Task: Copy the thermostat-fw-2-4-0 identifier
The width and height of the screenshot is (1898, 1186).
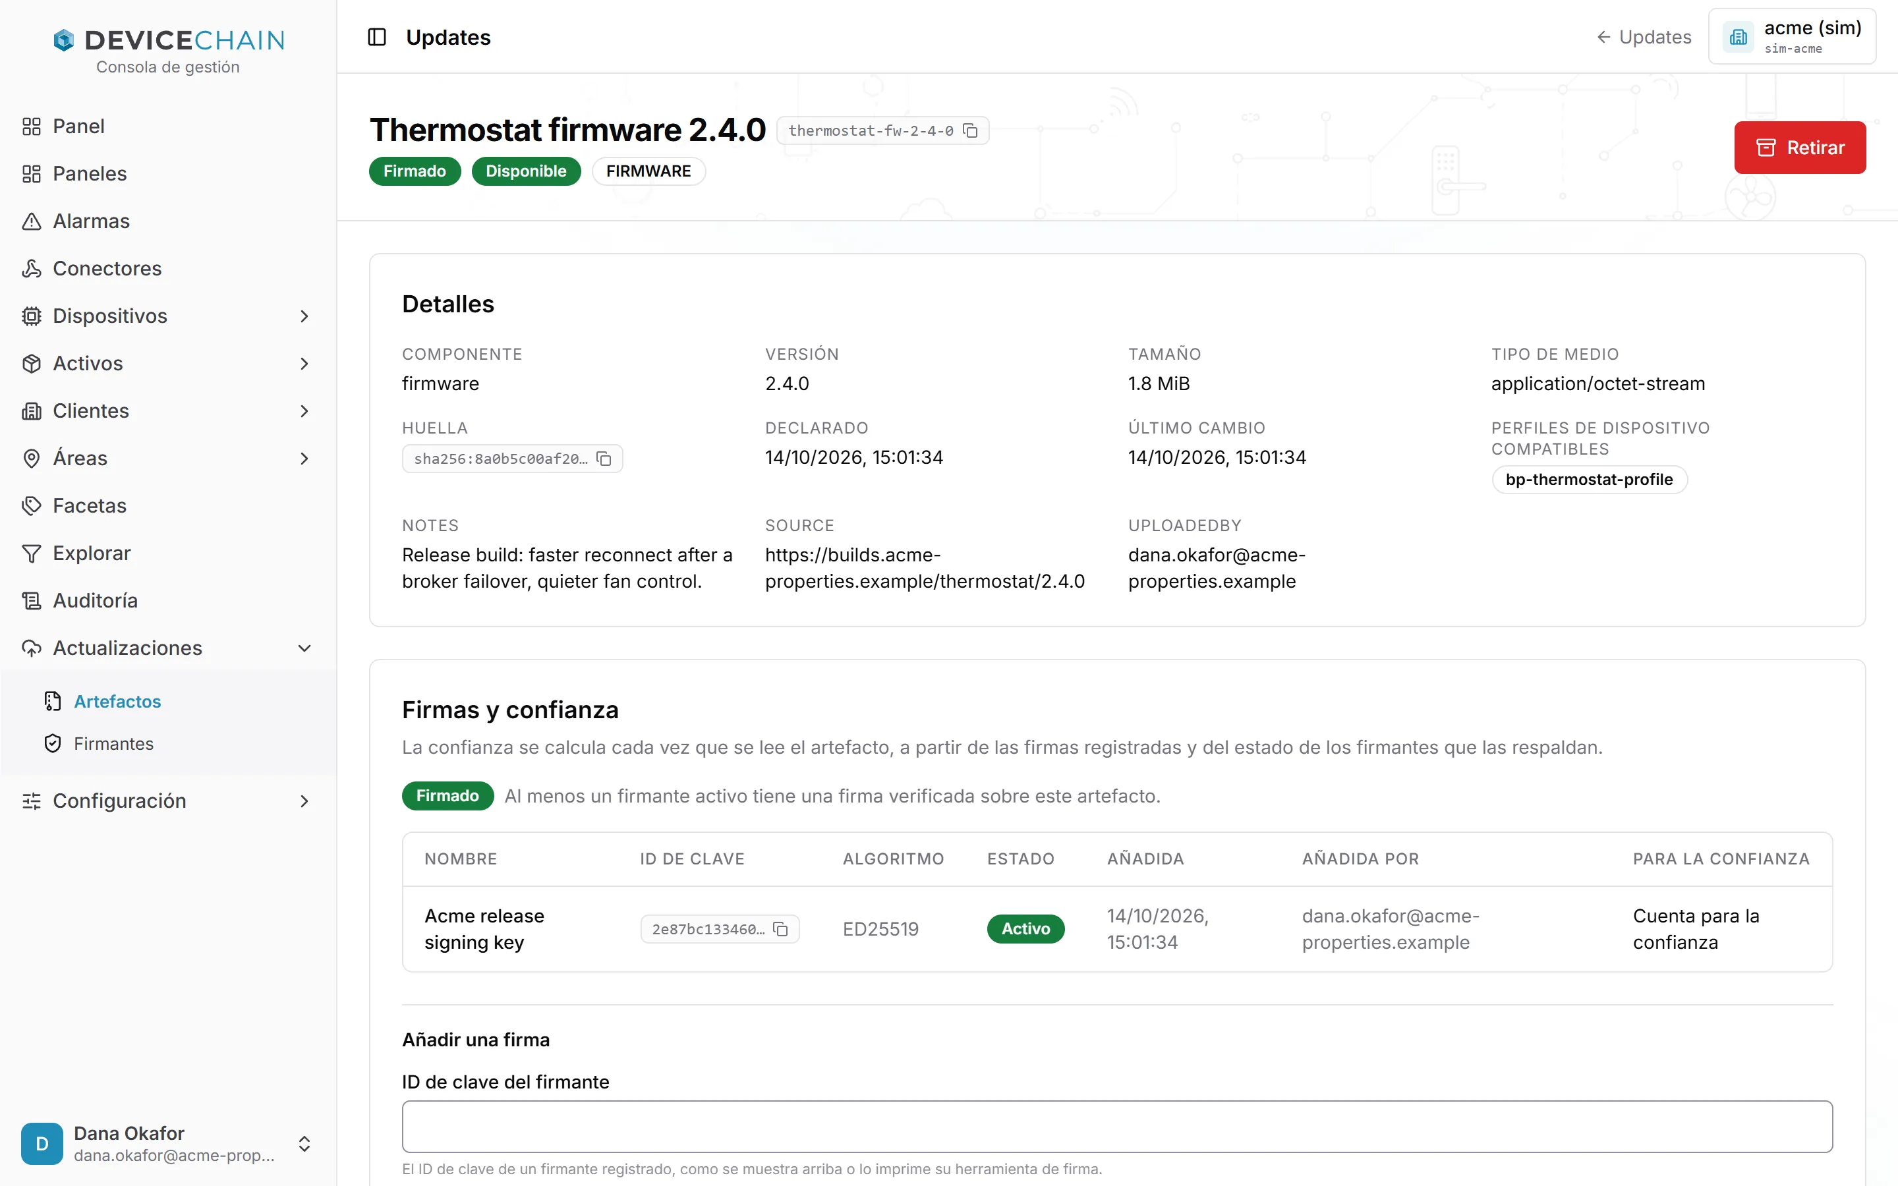Action: point(970,130)
